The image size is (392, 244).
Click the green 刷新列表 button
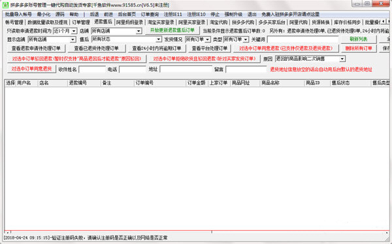click(x=359, y=39)
